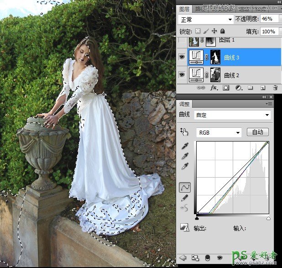Select the edit-points curve tool

(x=185, y=187)
